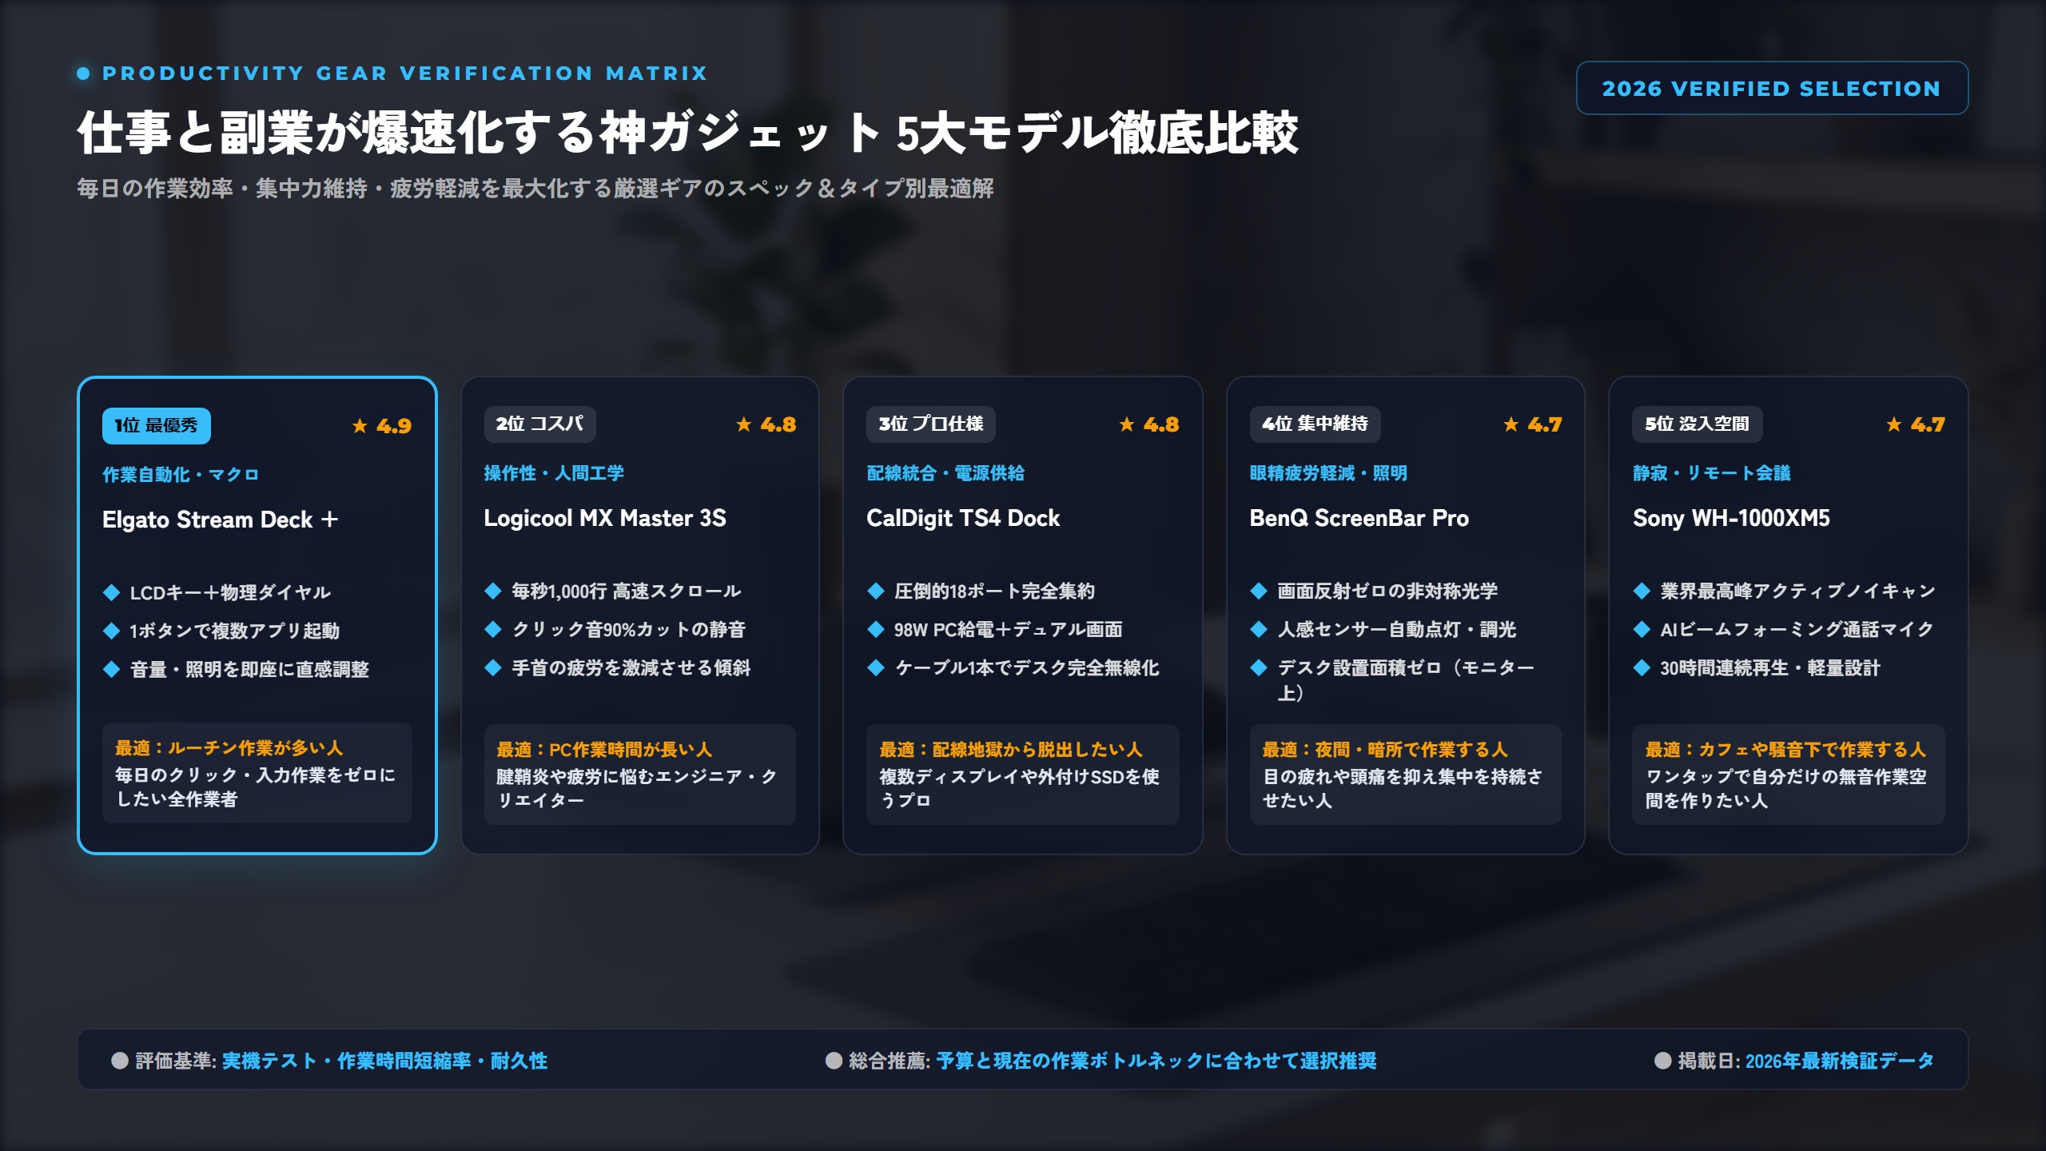Click the diamond bullet beside 30時間連続再生・軽量設計
The height and width of the screenshot is (1151, 2046).
(1642, 667)
